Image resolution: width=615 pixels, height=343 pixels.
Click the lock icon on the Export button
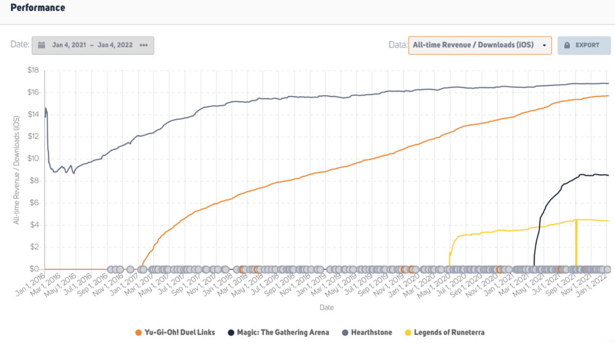(566, 45)
